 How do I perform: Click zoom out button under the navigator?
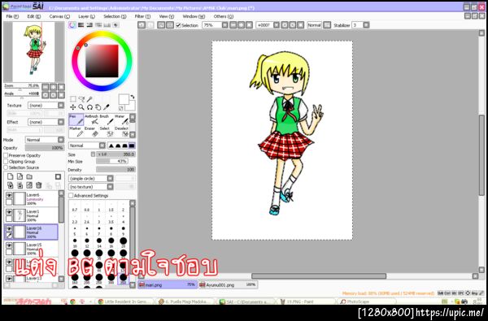(x=46, y=87)
